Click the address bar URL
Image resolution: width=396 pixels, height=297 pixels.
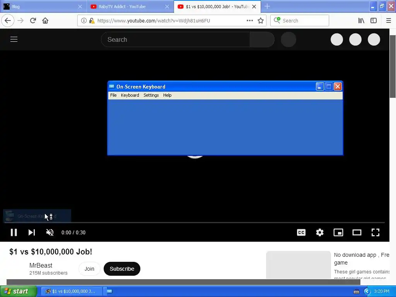[x=154, y=21]
